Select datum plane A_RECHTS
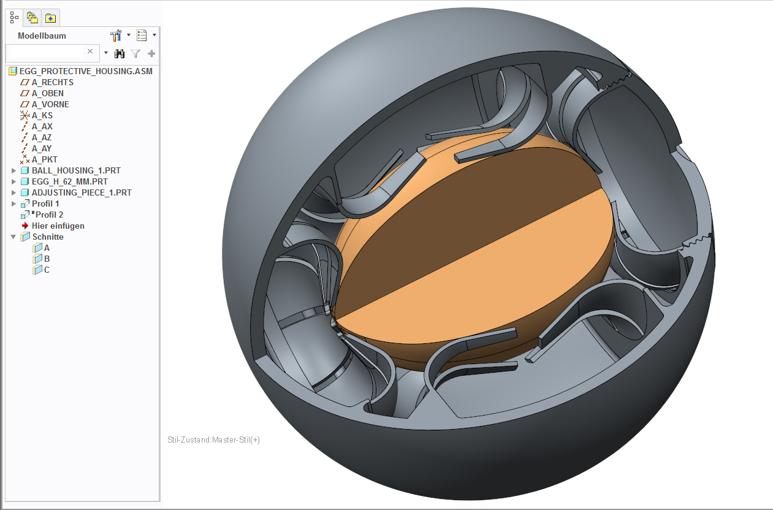 tap(53, 82)
